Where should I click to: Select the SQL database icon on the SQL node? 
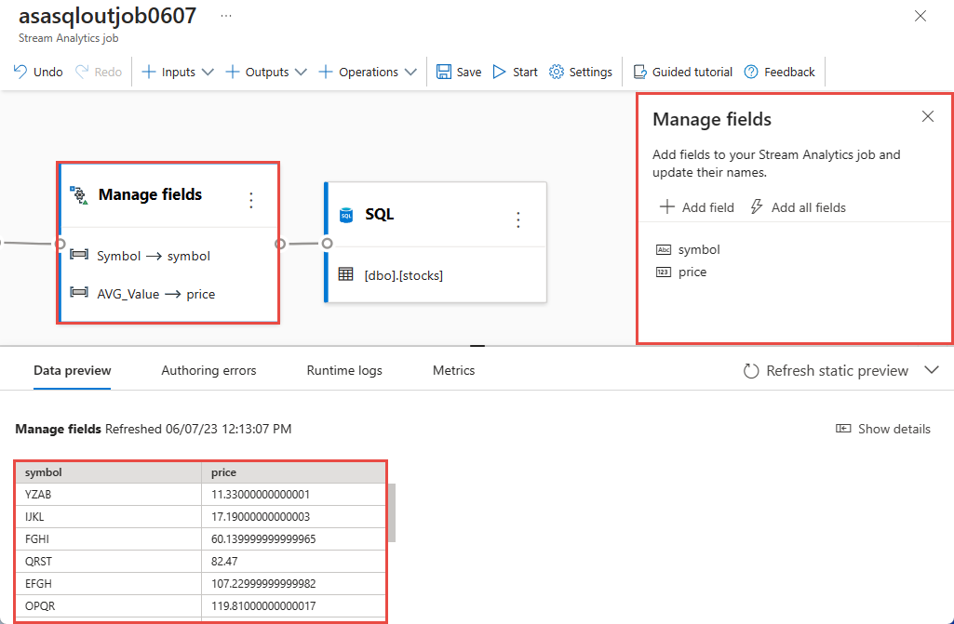pos(348,213)
